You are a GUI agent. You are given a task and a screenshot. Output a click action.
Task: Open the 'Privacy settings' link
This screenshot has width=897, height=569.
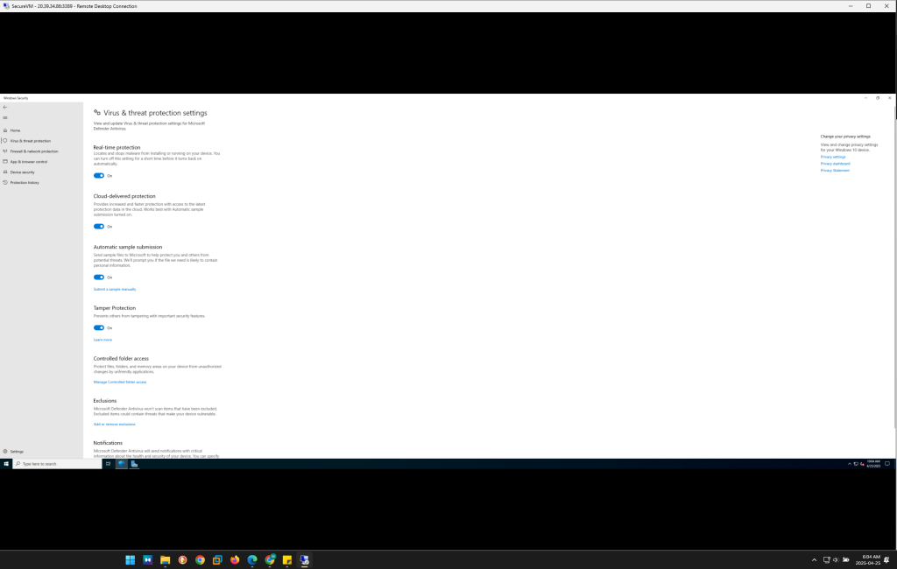pyautogui.click(x=833, y=157)
